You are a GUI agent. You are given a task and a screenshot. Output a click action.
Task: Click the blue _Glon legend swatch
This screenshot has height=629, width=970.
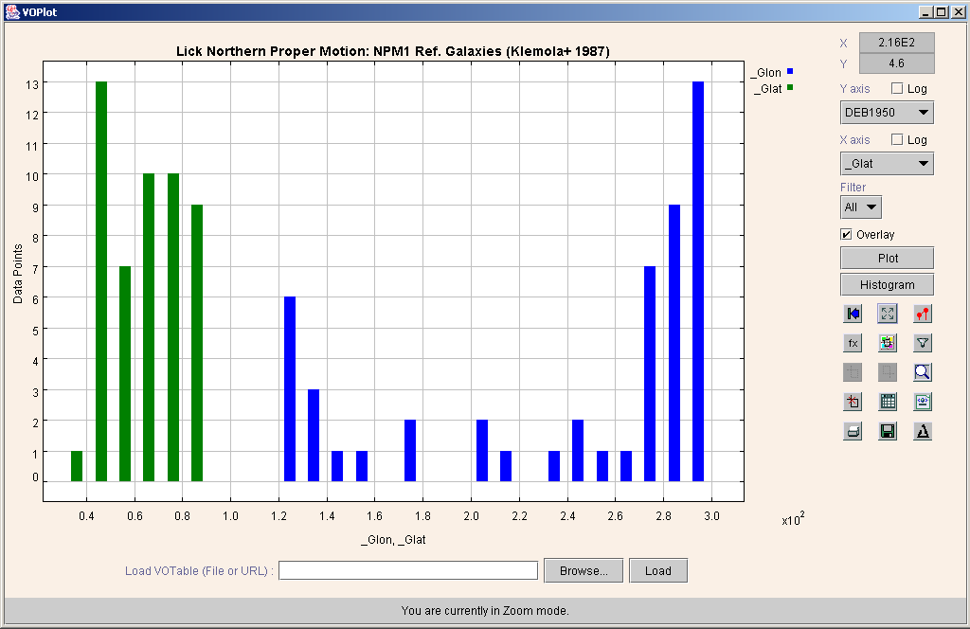790,72
